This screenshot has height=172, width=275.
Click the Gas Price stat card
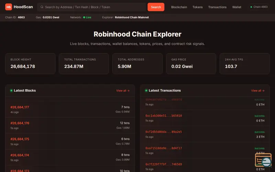tap(191, 64)
